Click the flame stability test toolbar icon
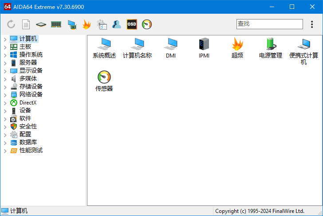Screen dimensions: 323x216 click(x=87, y=24)
